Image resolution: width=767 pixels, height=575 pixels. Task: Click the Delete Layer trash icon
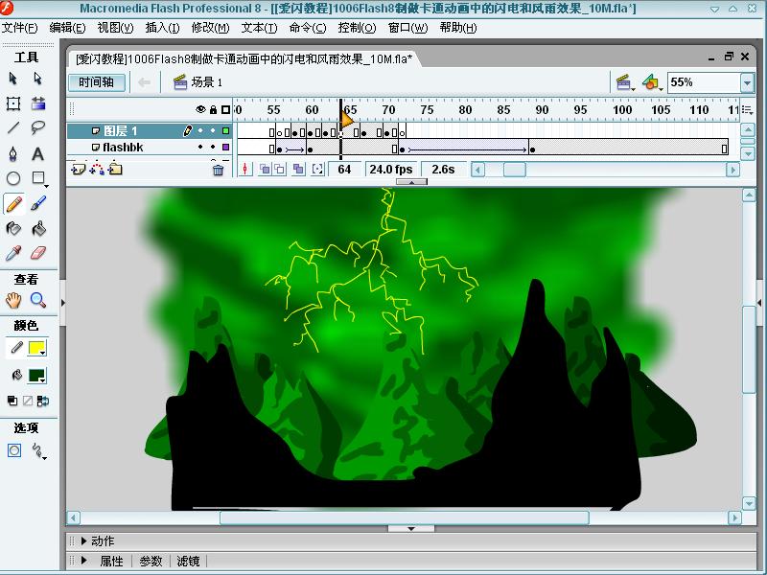coord(219,170)
